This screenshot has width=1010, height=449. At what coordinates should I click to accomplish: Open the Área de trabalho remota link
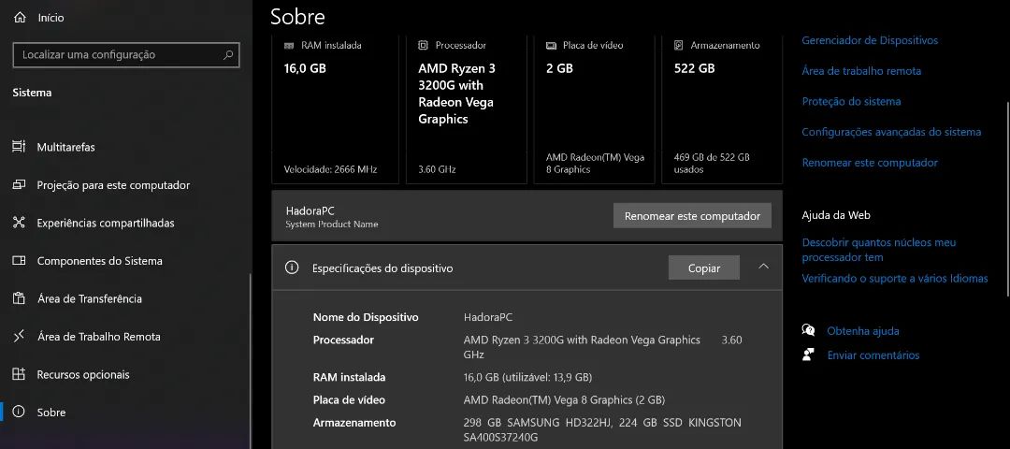pyautogui.click(x=861, y=71)
